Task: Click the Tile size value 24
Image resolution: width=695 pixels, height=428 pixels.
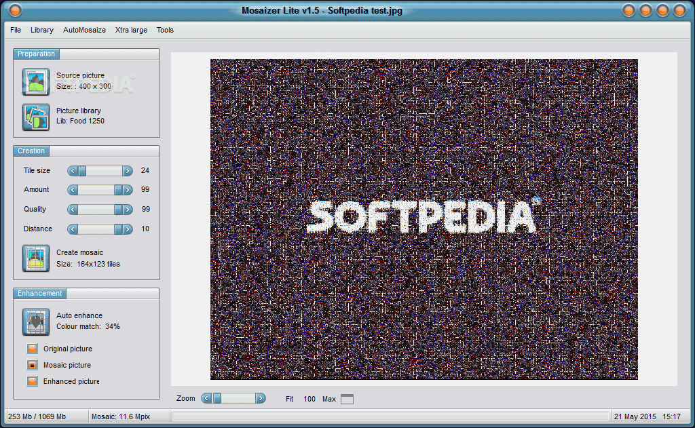Action: 145,170
